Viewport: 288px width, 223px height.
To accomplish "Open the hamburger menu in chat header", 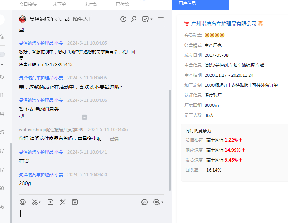I will [x=161, y=19].
